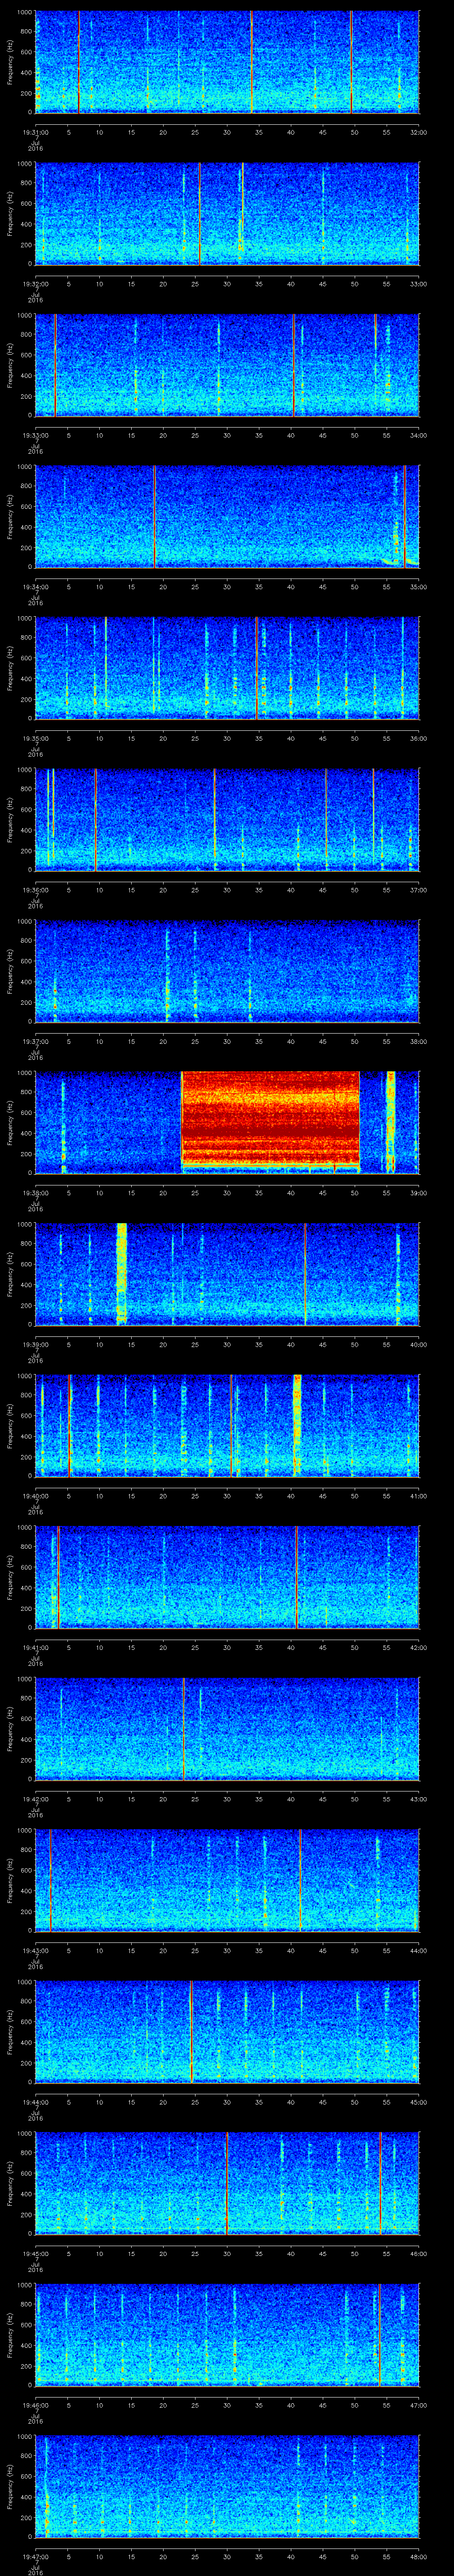
Task: Click the 19:37:00 time axis label
Action: click(35, 1041)
